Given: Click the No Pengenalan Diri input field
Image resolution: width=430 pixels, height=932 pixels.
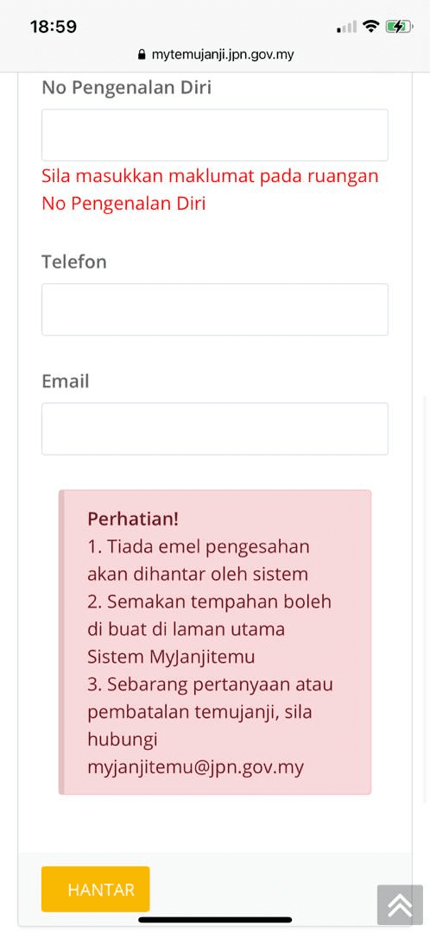Looking at the screenshot, I should click(215, 135).
